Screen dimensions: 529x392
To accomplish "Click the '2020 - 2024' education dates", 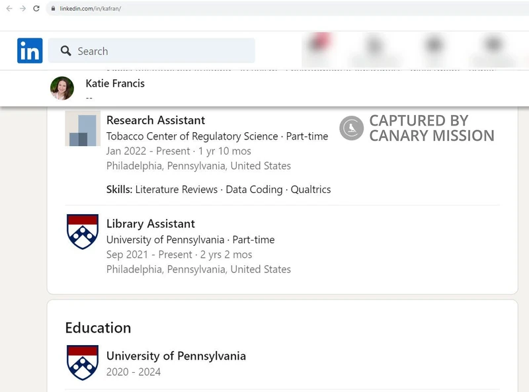I will pyautogui.click(x=134, y=372).
